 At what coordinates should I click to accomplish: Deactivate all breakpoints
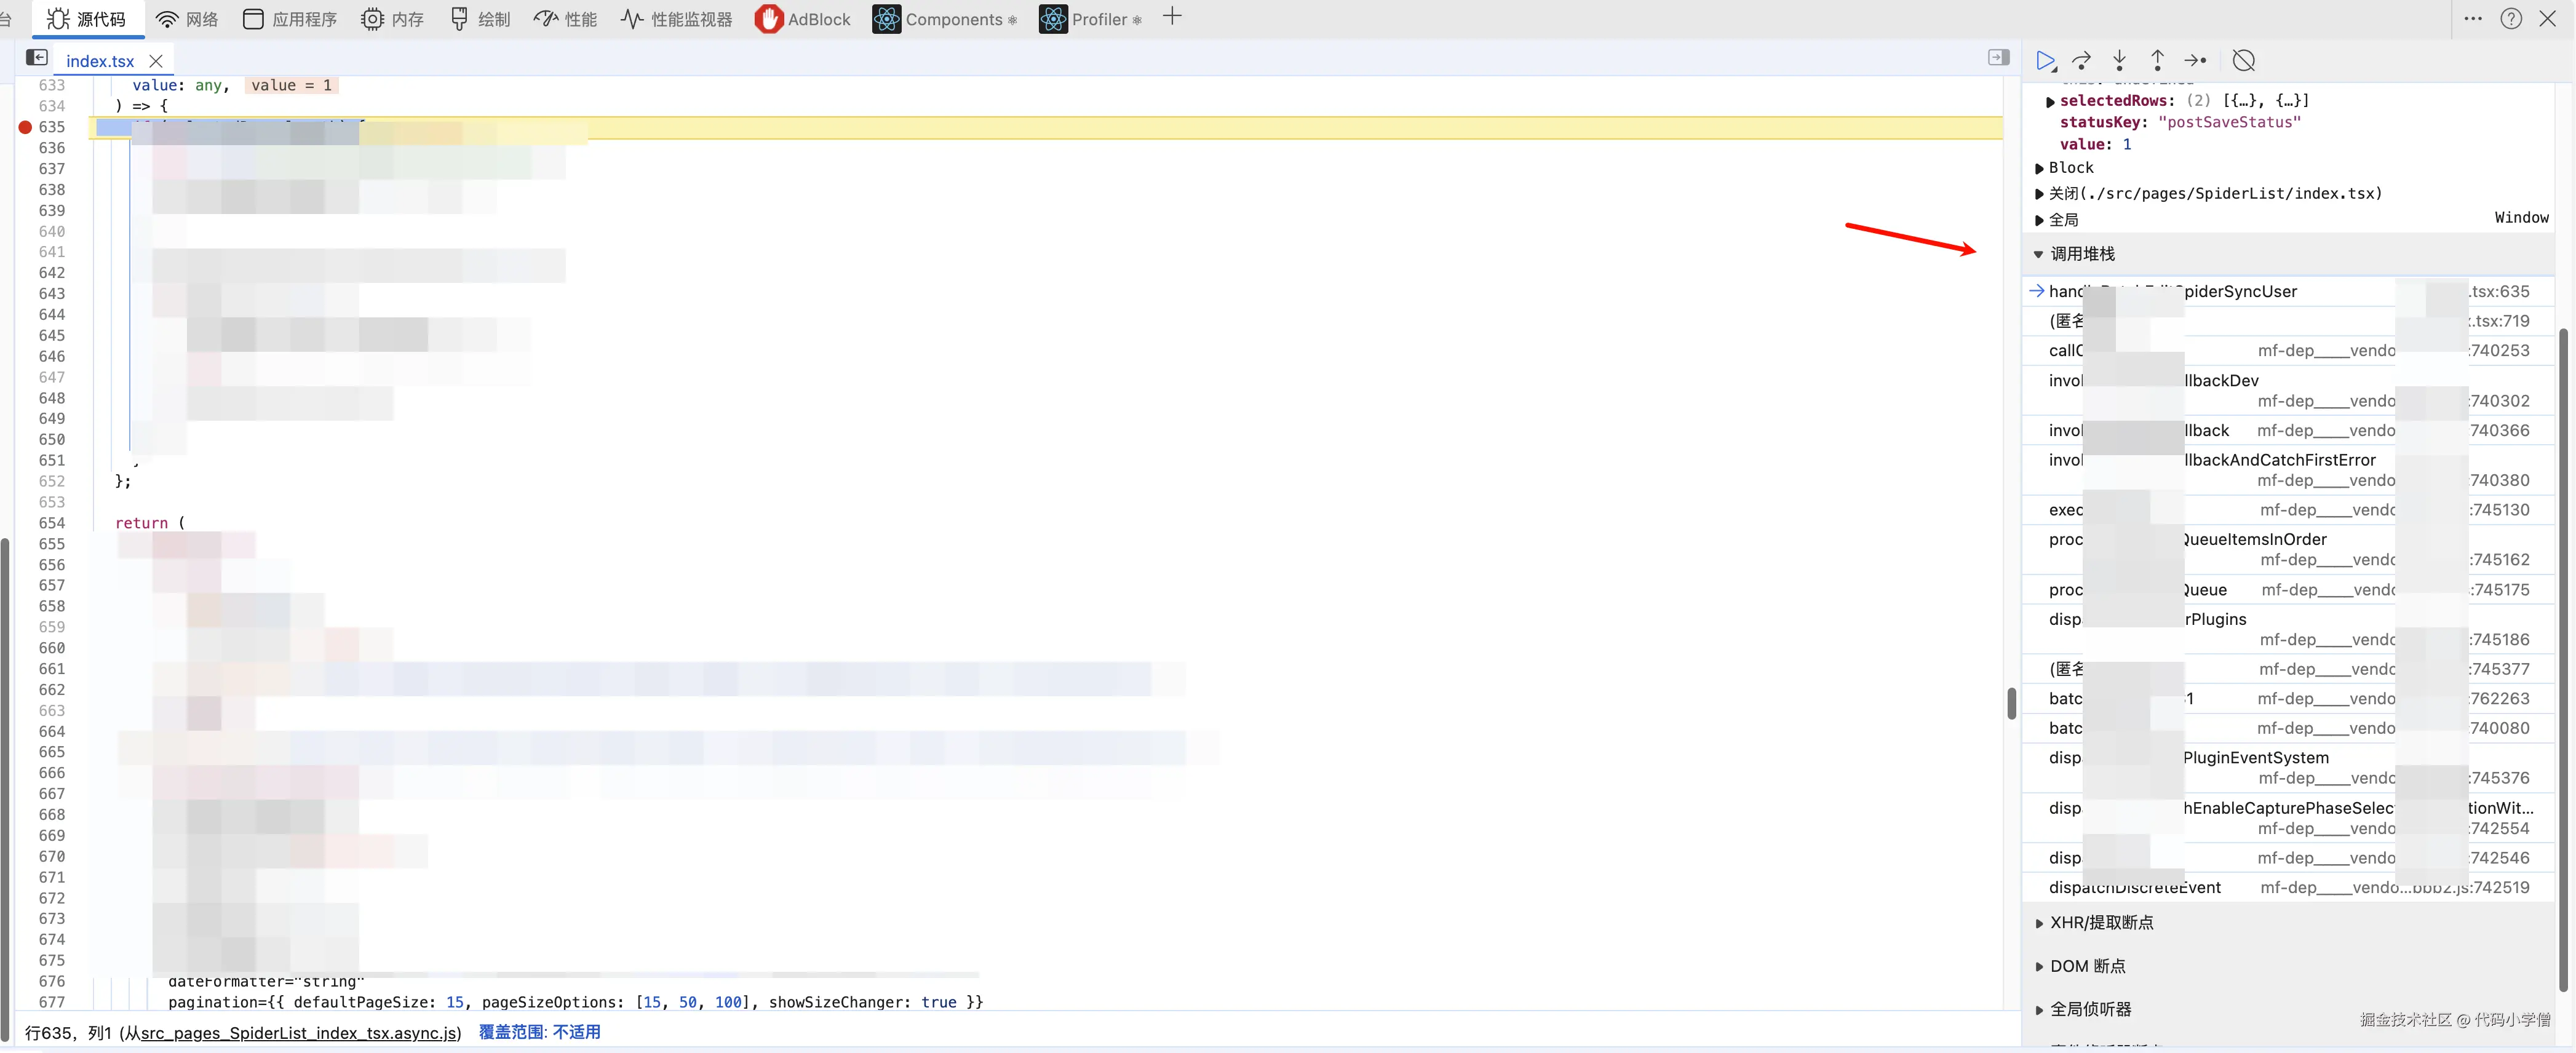[2243, 61]
